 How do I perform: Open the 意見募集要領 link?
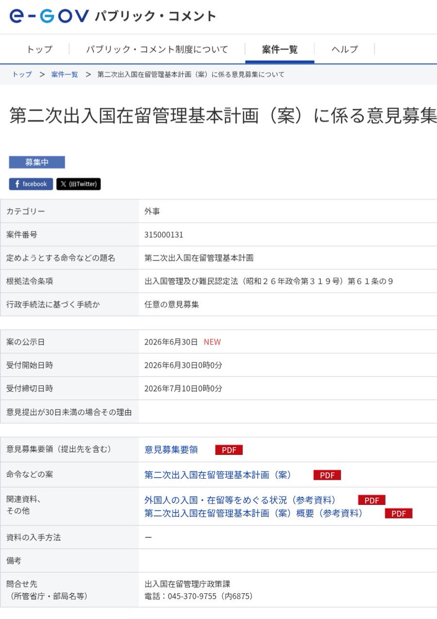point(171,449)
